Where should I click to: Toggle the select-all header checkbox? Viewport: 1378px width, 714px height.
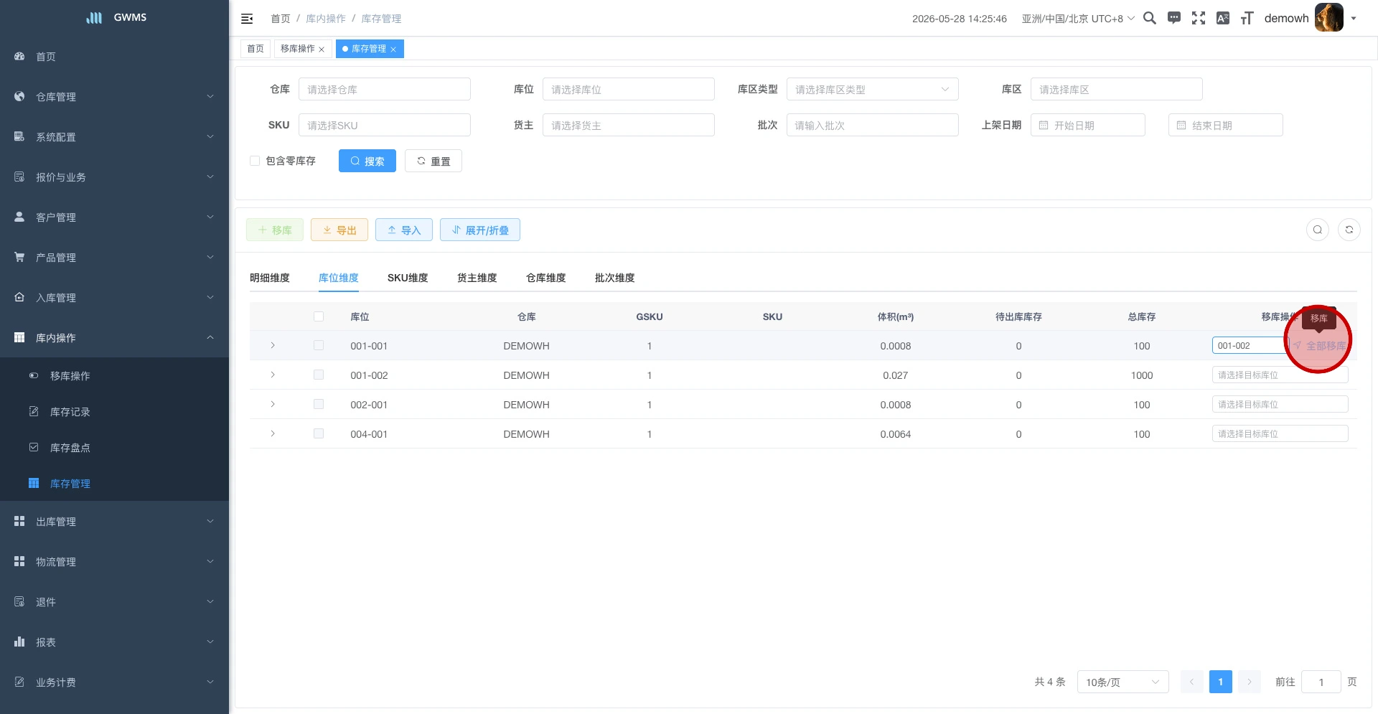point(319,316)
